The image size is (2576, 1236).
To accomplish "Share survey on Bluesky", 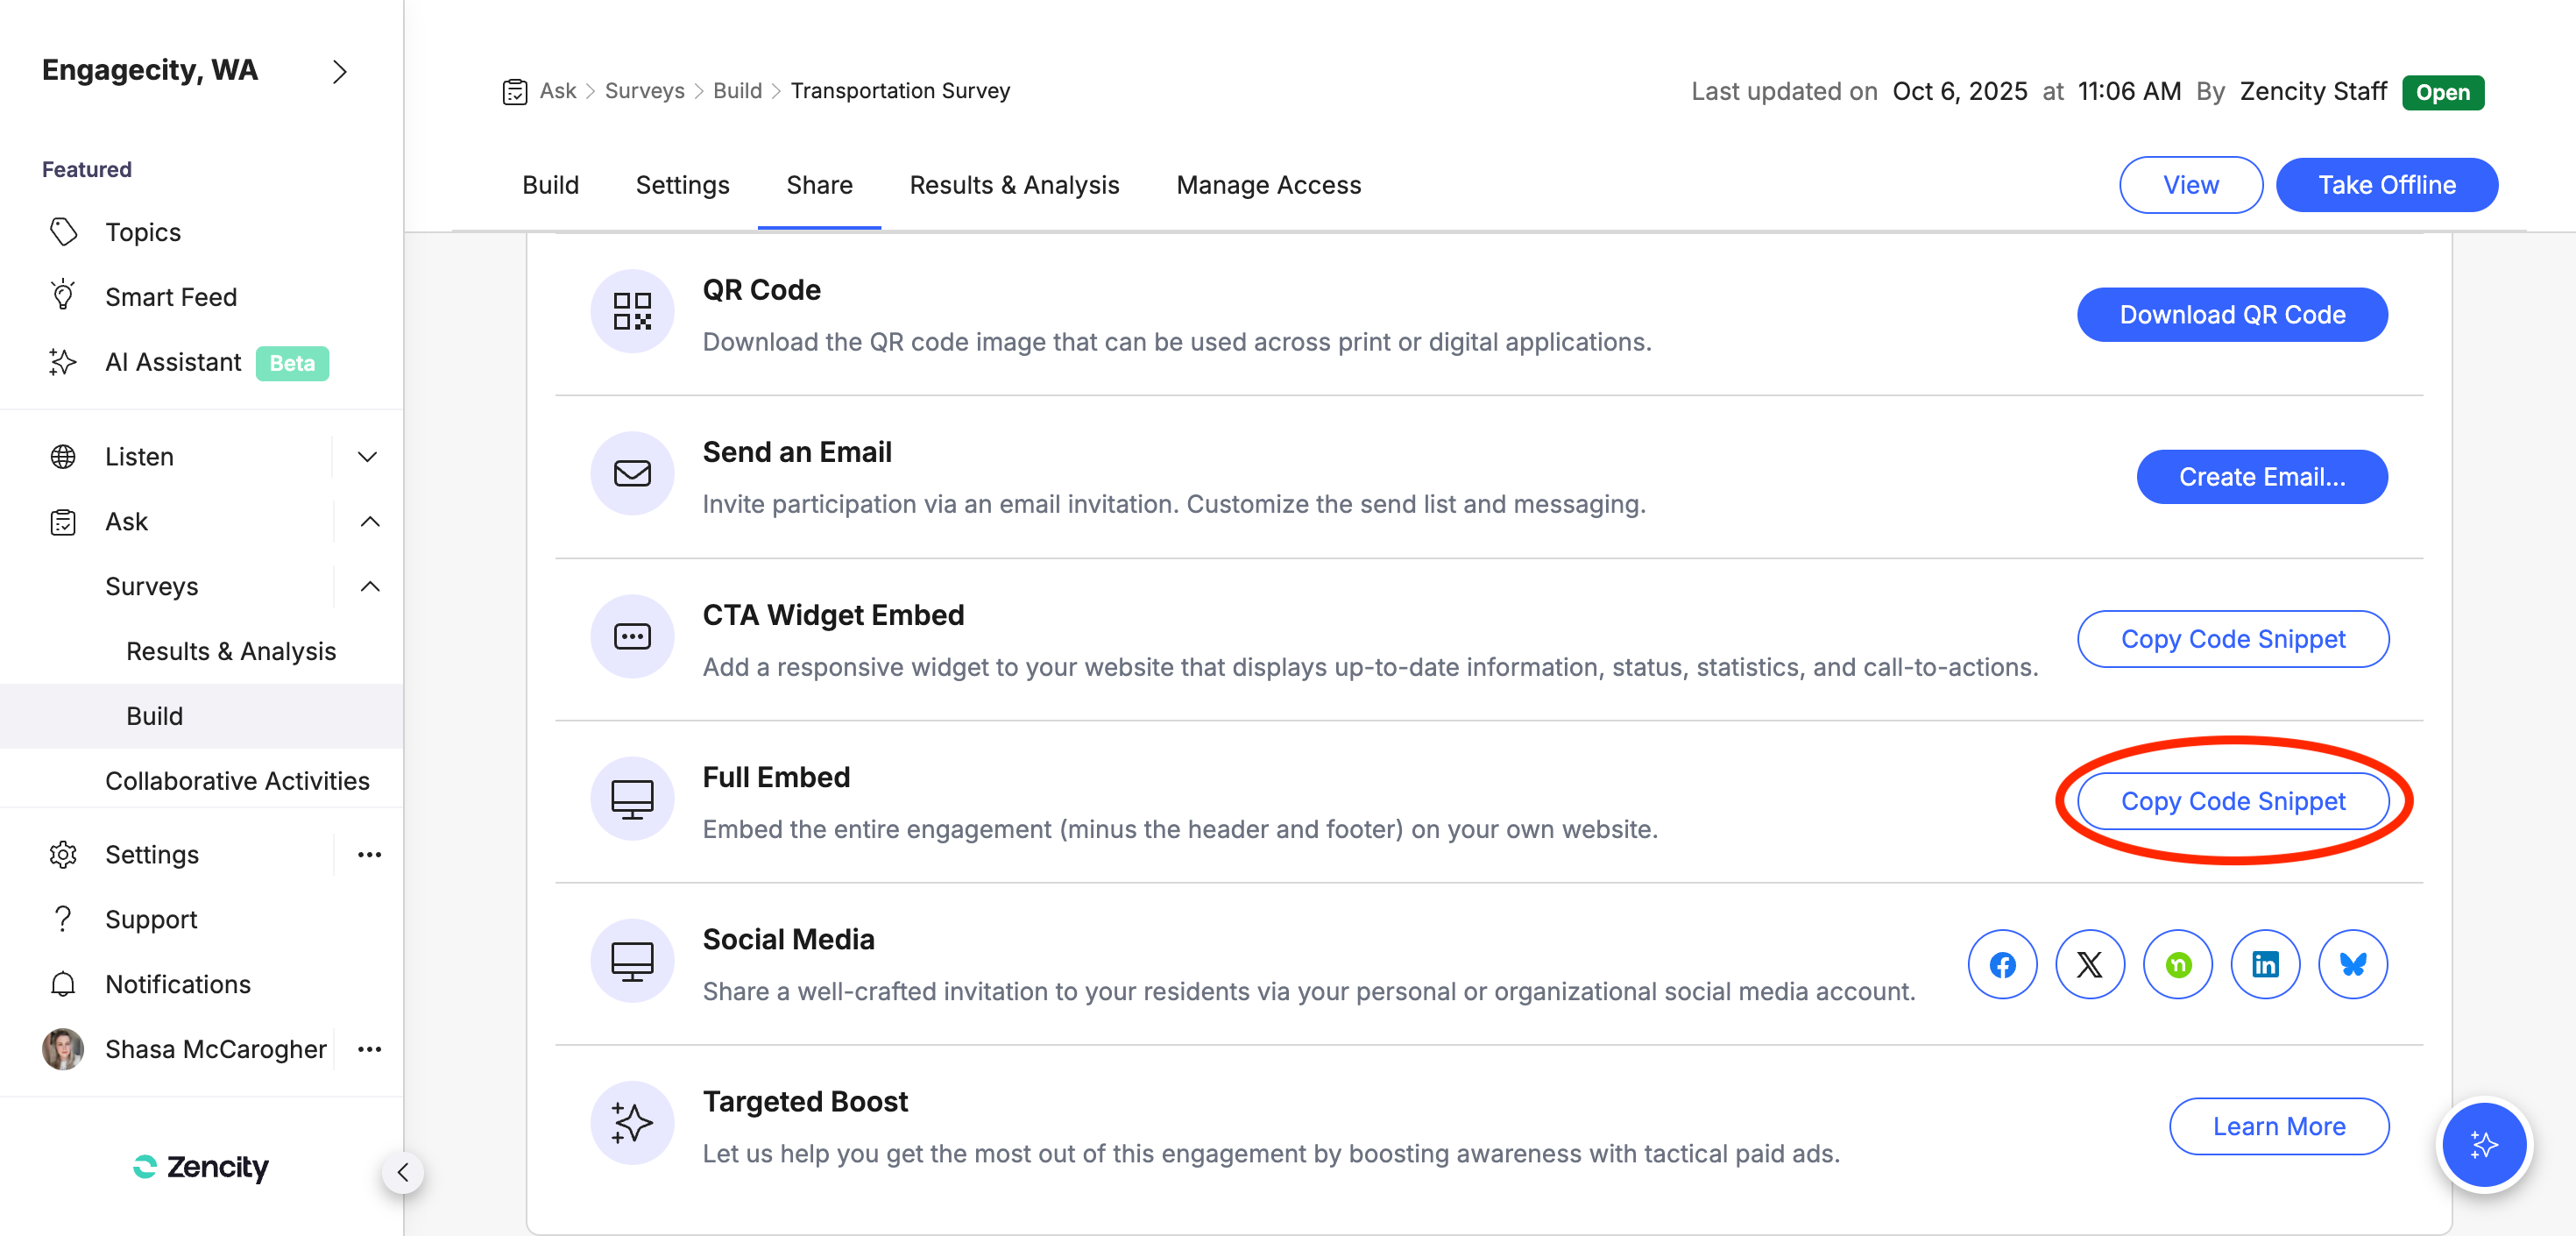I will (x=2353, y=965).
